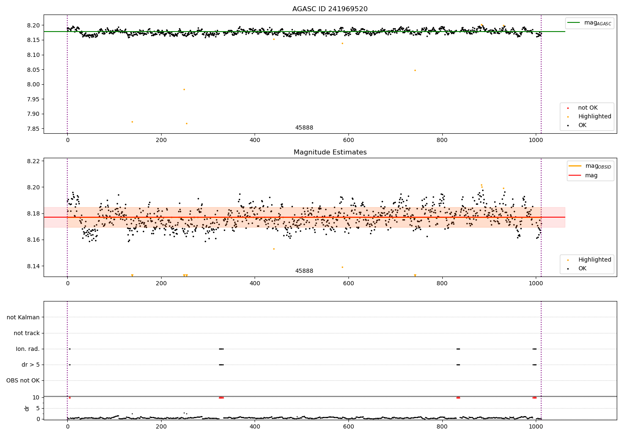Click the "600" x-tick under the bottom plot
Viewport: 623px width, 436px height.
(348, 426)
